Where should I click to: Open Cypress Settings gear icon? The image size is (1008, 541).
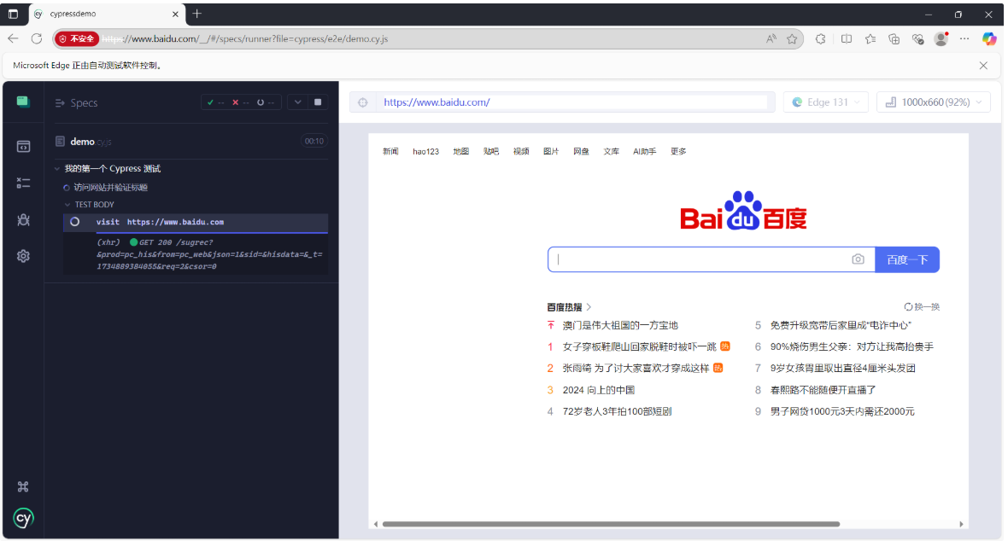point(23,256)
